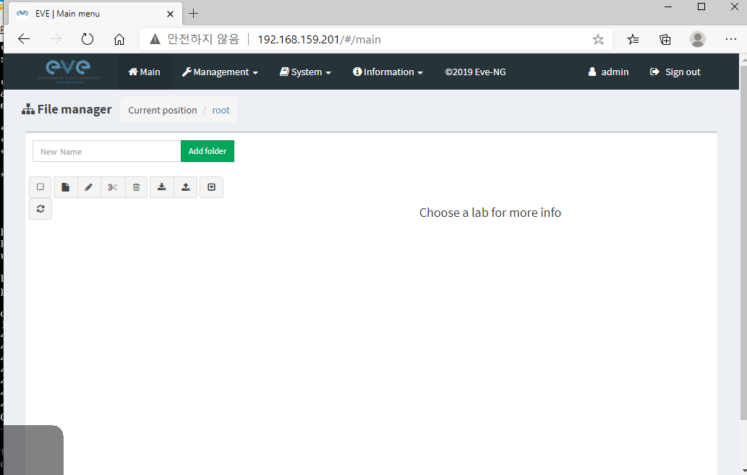Click the browser profile avatar icon
747x475 pixels.
[697, 39]
